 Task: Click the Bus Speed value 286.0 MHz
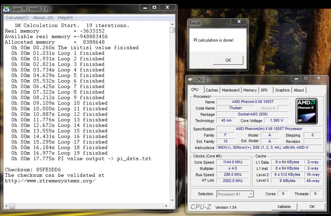[233, 175]
